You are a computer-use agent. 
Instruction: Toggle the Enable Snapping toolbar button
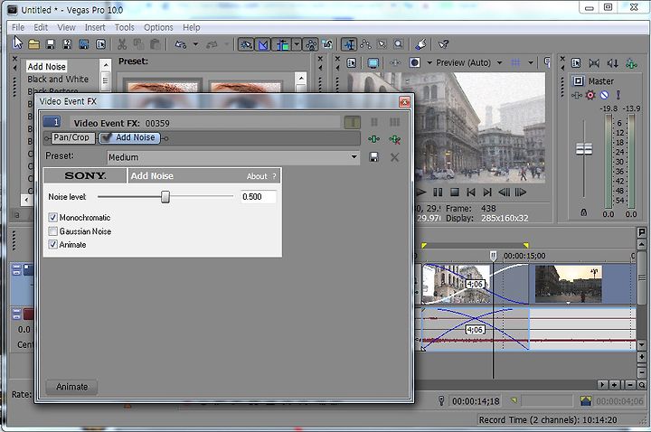(246, 44)
